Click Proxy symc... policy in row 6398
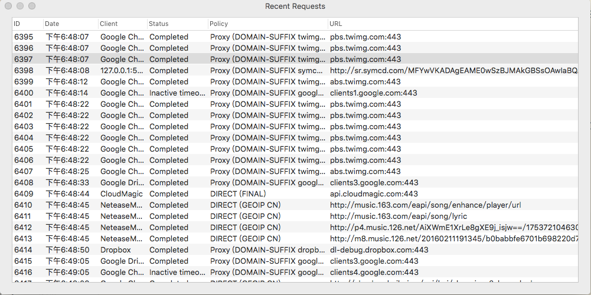Screen dimensions: 591x295 (267, 70)
